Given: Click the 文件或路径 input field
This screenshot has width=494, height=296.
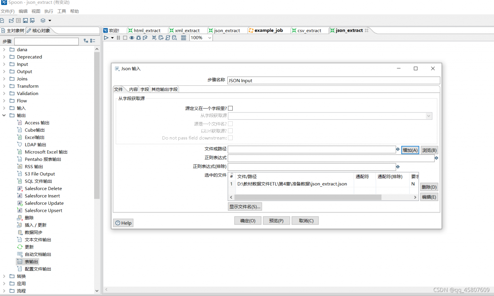Looking at the screenshot, I should 312,150.
